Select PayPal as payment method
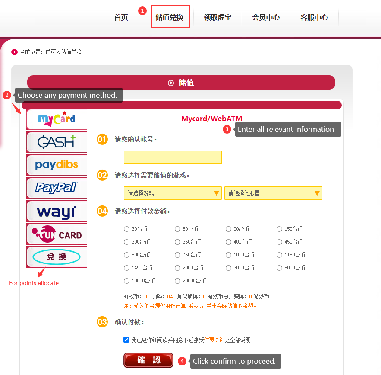Image resolution: width=381 pixels, height=375 pixels. [x=57, y=188]
